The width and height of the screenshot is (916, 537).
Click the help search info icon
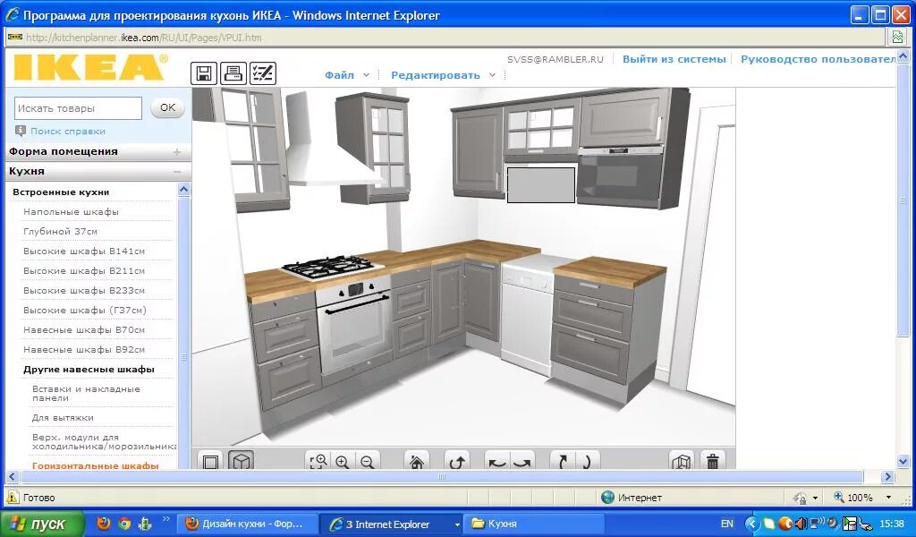click(x=21, y=131)
